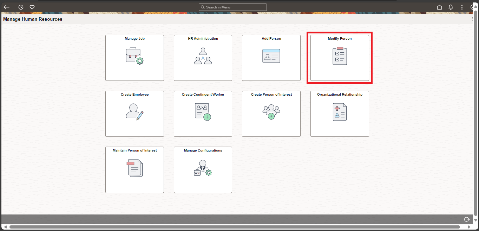This screenshot has width=479, height=231.
Task: Open the Actions List menu
Action: [462, 7]
